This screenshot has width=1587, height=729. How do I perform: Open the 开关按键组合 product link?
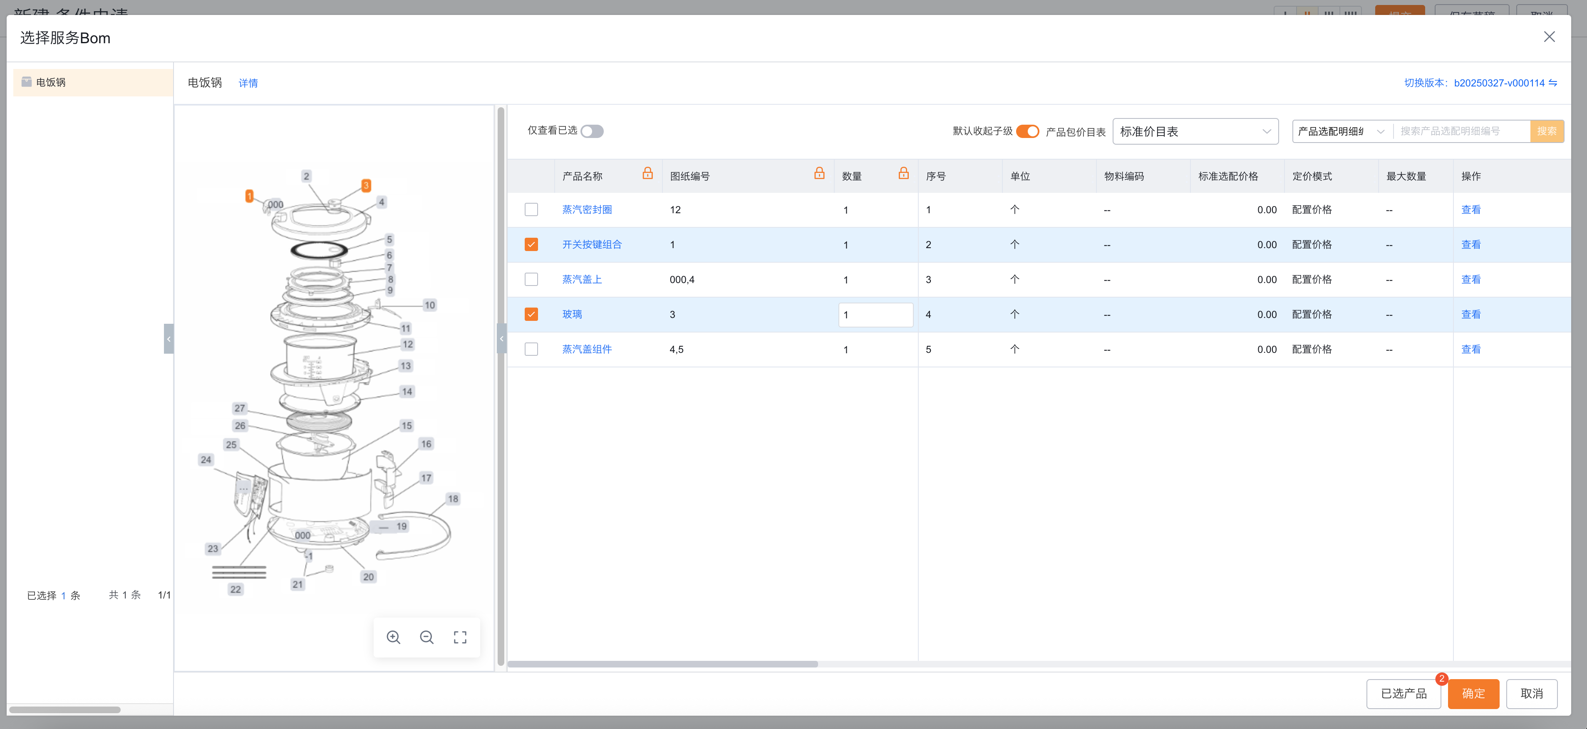tap(592, 245)
